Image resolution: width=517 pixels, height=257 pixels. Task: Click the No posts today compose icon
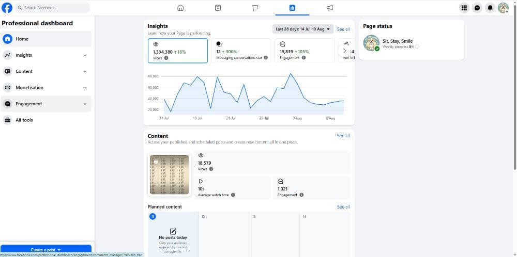[x=173, y=231]
